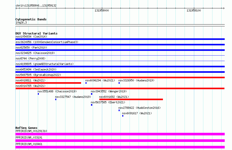Click nsv5497505 (ByrskaBishop2022) variant label
The image size is (232, 150).
coord(38,75)
